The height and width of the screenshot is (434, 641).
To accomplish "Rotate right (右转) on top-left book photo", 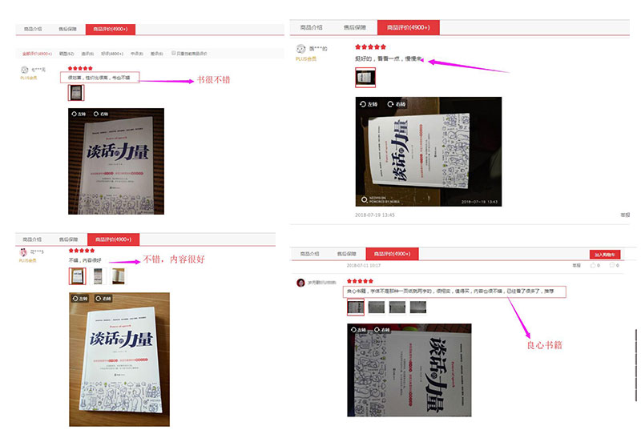I will click(x=101, y=114).
